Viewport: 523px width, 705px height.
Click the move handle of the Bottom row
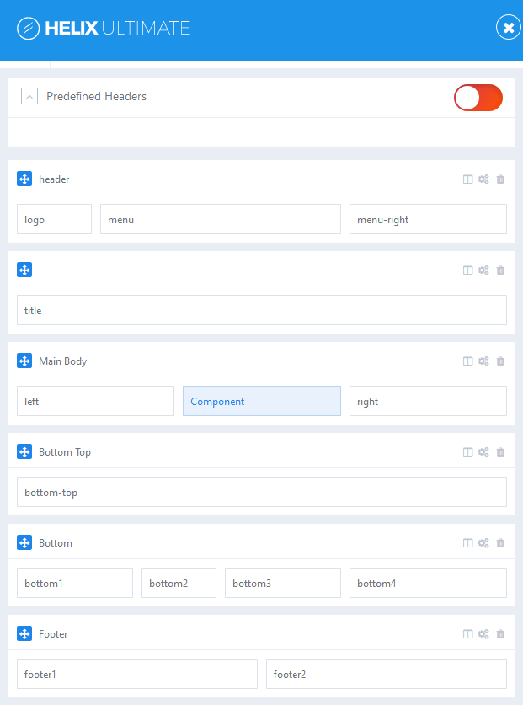point(24,543)
